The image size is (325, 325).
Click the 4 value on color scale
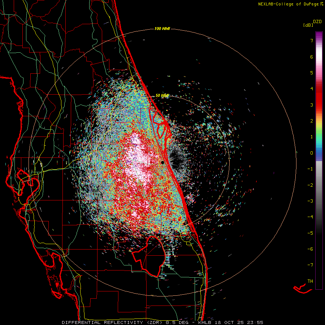point(312,89)
